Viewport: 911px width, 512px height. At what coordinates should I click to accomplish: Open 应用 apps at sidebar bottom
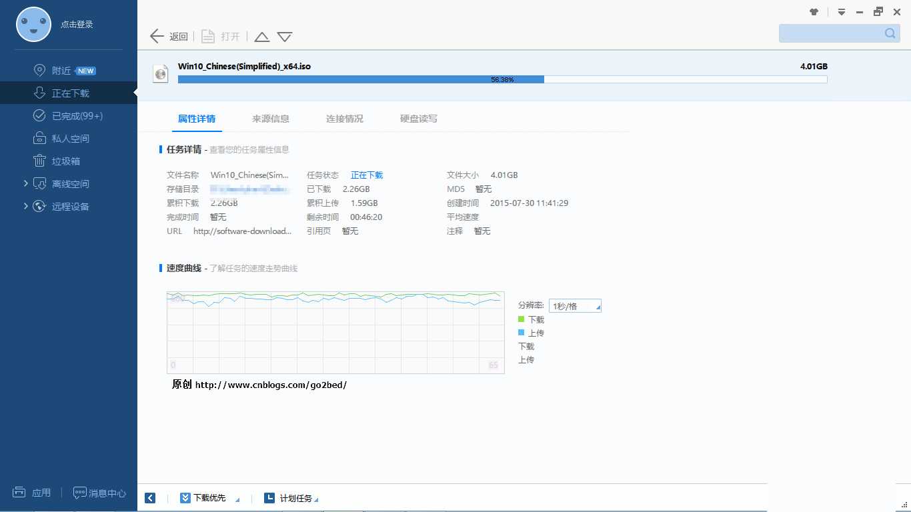coord(41,493)
